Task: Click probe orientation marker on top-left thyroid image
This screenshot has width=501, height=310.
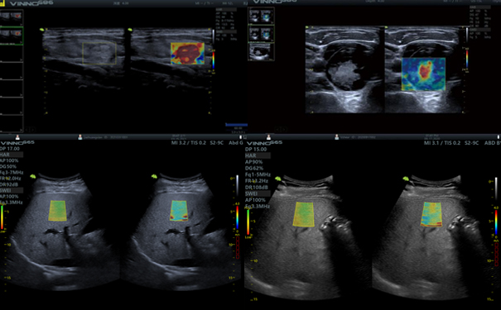Action: tap(42, 30)
